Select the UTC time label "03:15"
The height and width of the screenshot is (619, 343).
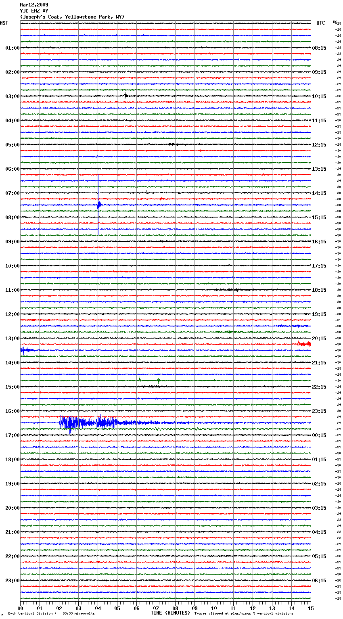pos(319,508)
